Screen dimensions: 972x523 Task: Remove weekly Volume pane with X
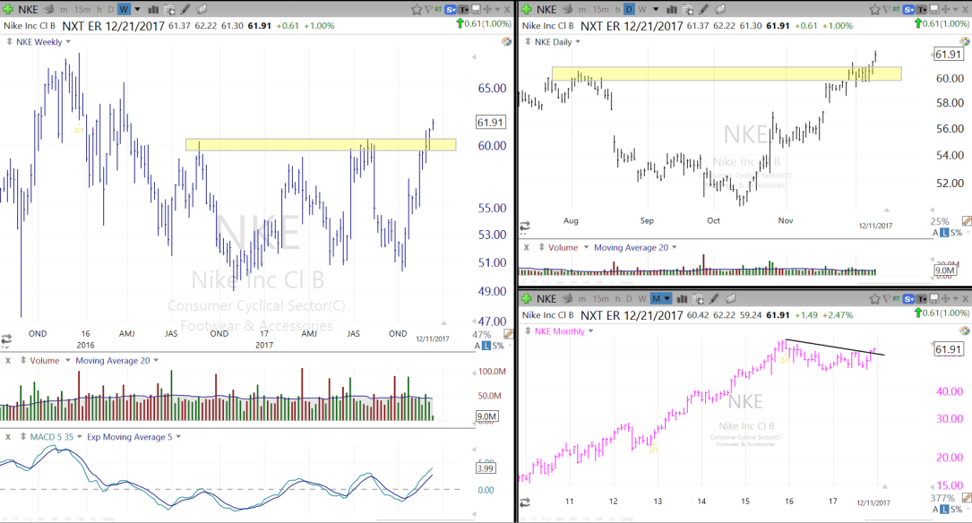pos(8,361)
